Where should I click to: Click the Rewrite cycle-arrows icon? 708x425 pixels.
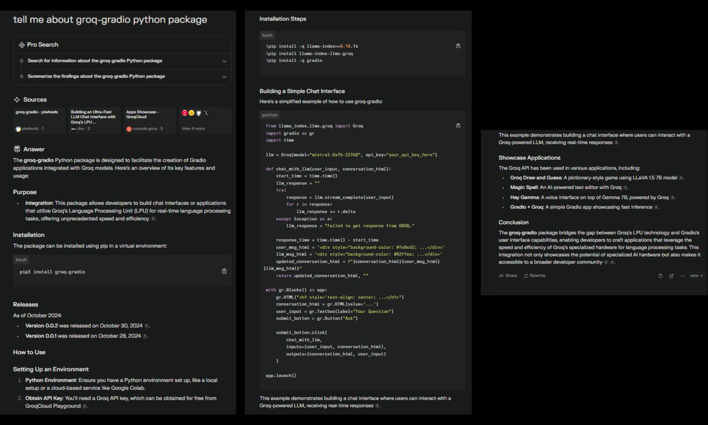click(526, 276)
